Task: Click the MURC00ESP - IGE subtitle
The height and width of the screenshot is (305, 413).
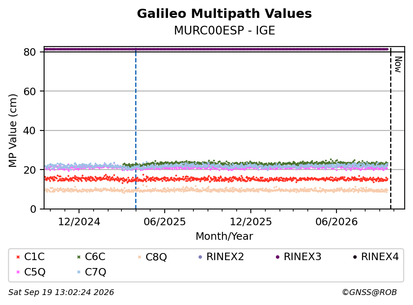Action: pyautogui.click(x=225, y=30)
